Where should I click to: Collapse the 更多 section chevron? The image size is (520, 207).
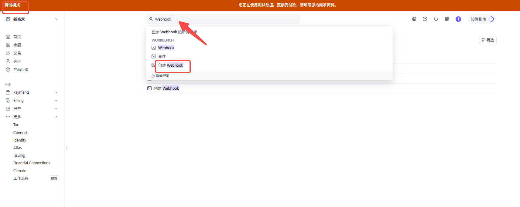(56, 117)
